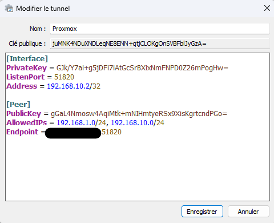Click the /32 subnet mask value
This screenshot has width=274, height=223.
pyautogui.click(x=96, y=86)
